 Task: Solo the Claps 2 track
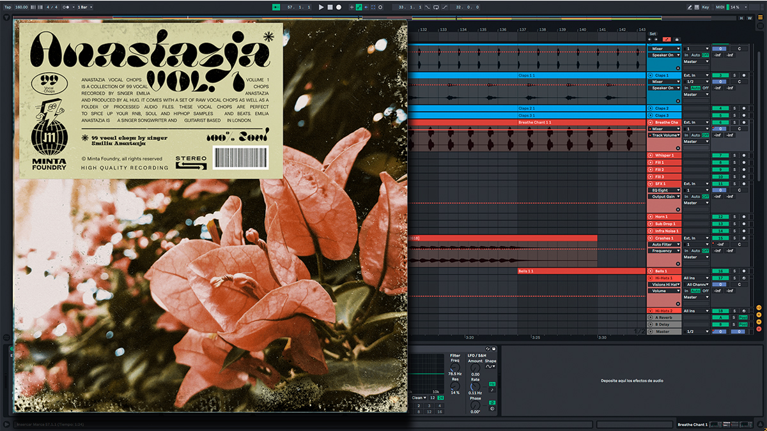point(734,109)
